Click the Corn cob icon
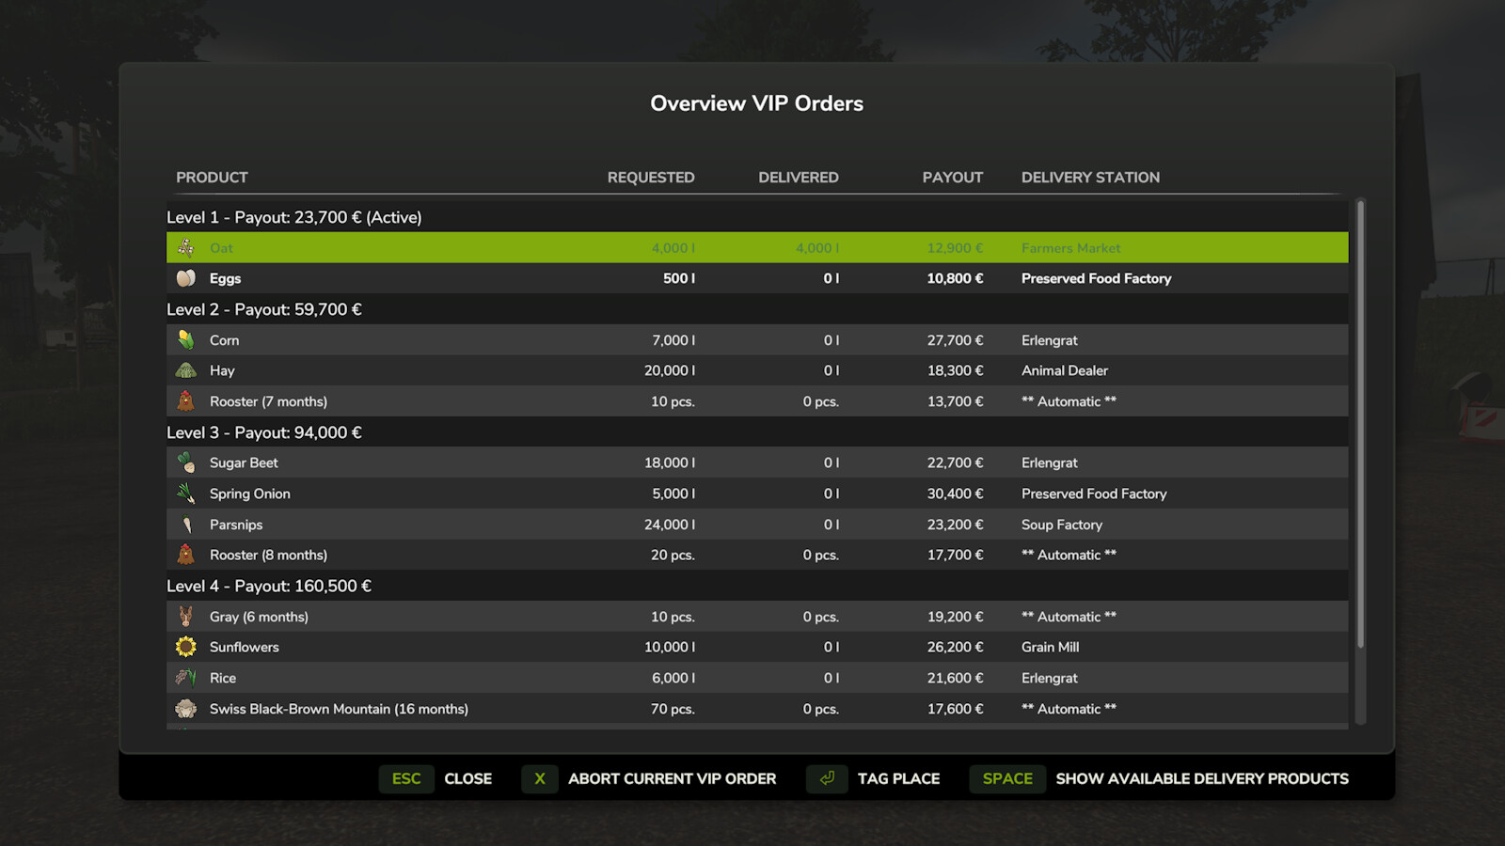Screen dimensions: 1505x846 (x=185, y=339)
